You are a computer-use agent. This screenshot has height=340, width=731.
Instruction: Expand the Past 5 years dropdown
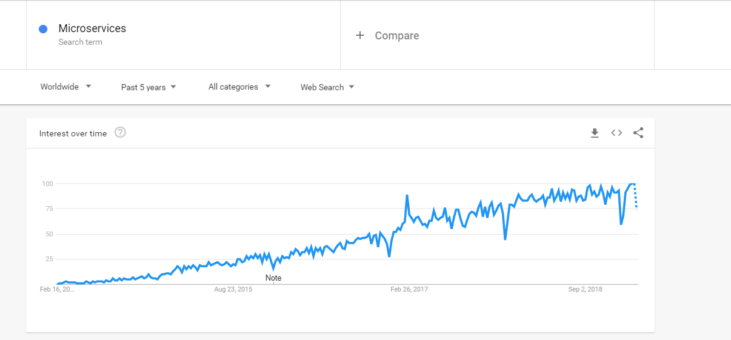point(149,87)
